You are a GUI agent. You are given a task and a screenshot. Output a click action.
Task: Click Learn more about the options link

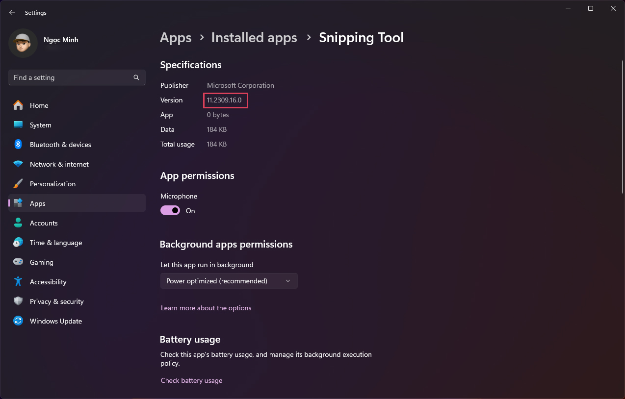click(x=206, y=308)
